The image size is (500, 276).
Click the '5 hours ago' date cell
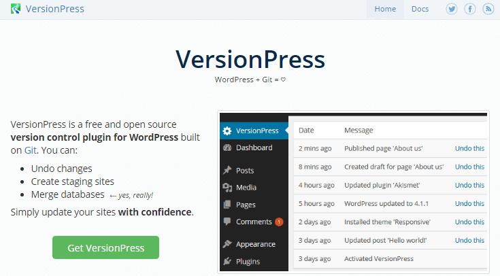(x=316, y=203)
